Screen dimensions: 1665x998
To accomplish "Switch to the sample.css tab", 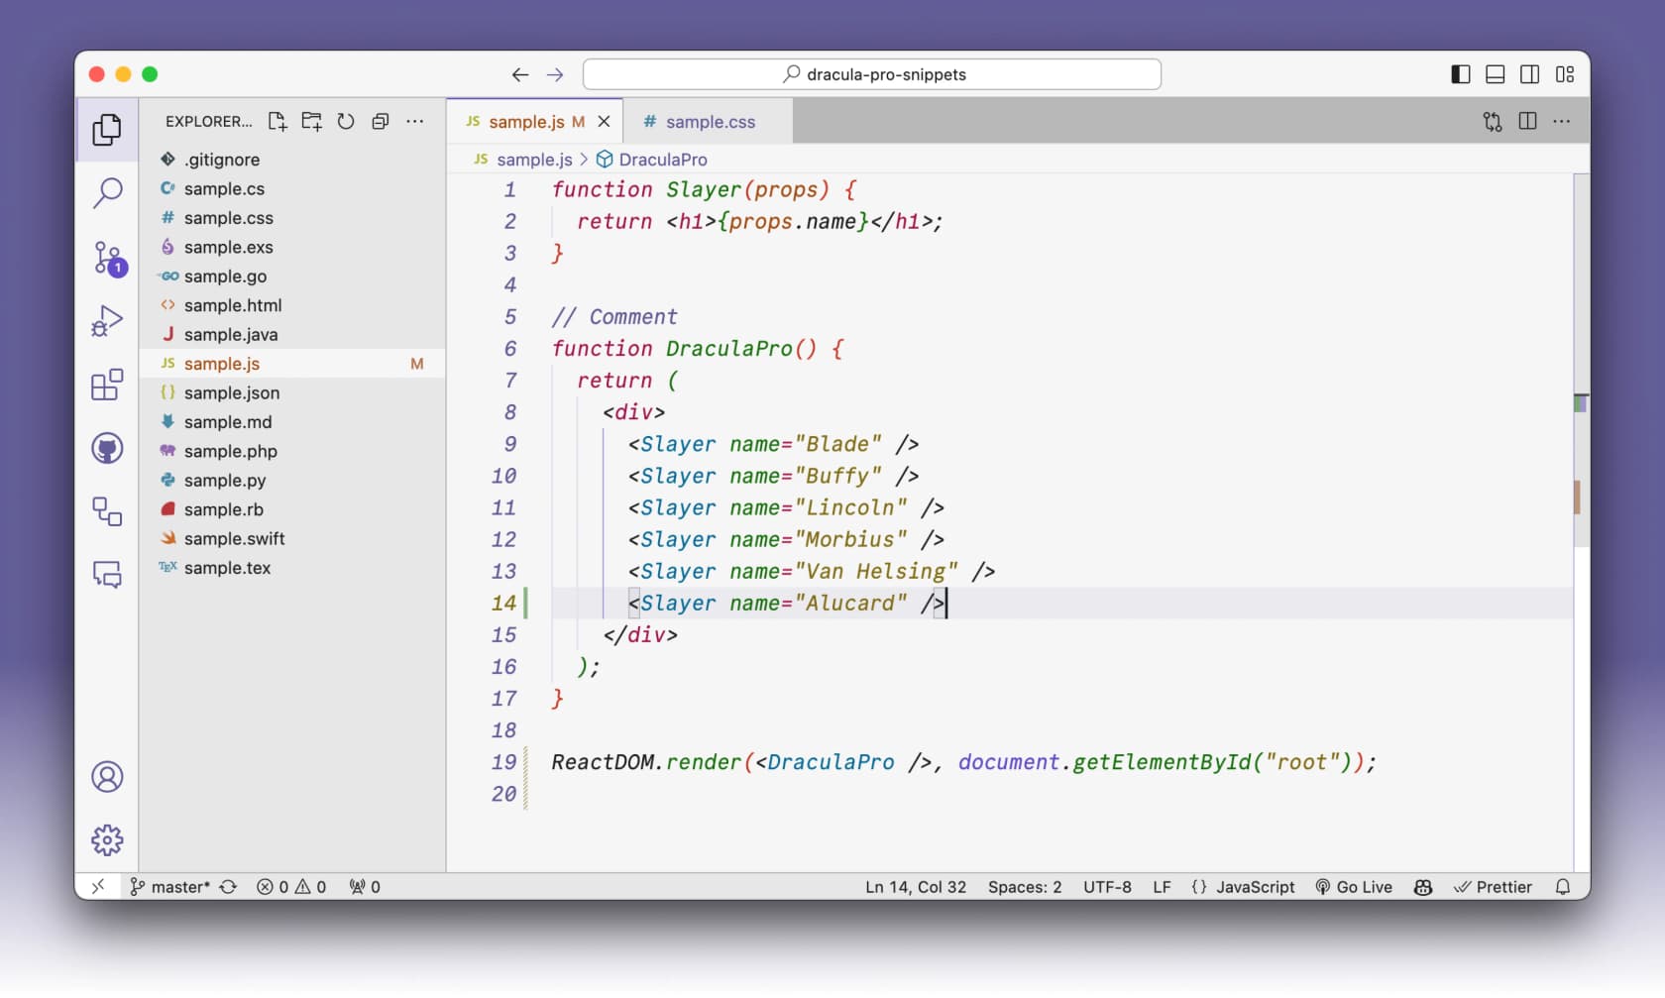I will [709, 121].
